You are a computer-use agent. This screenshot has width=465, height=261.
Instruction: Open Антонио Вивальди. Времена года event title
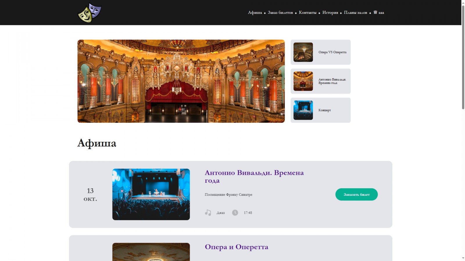(254, 176)
